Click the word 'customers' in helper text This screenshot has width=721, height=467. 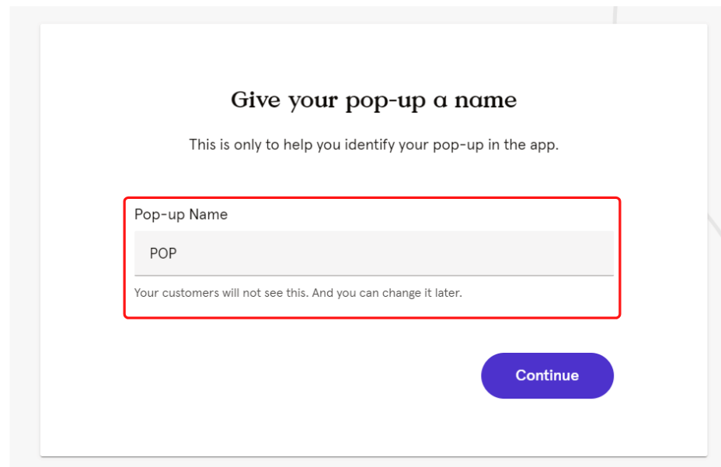191,293
